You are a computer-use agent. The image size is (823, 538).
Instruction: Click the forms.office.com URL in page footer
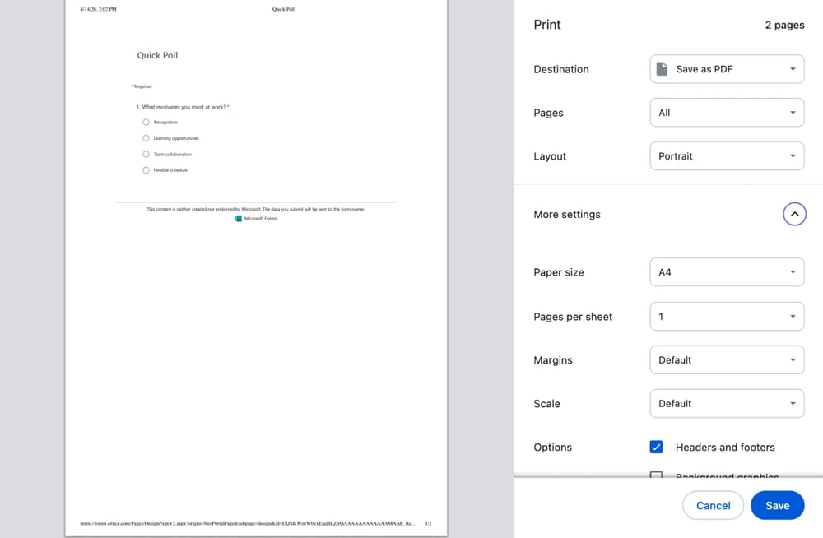pyautogui.click(x=247, y=523)
